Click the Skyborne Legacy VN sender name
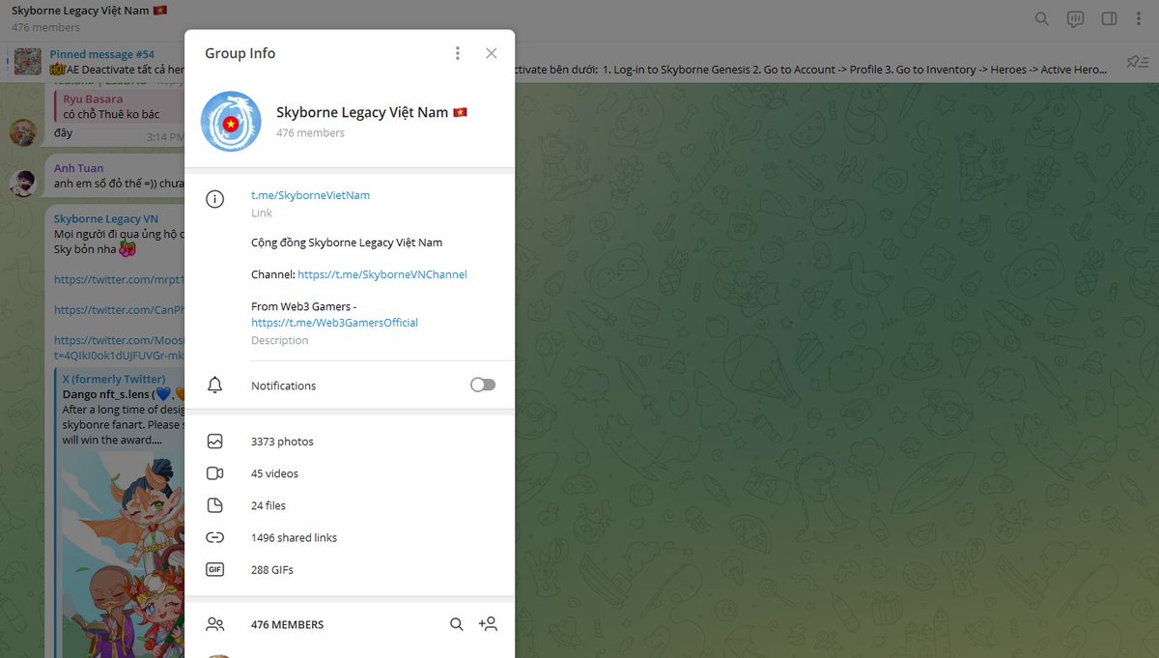Viewport: 1159px width, 658px height. (x=106, y=219)
